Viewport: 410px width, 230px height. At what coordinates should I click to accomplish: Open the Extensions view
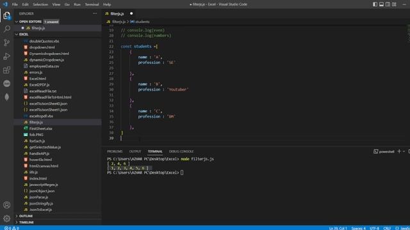pyautogui.click(x=7, y=70)
